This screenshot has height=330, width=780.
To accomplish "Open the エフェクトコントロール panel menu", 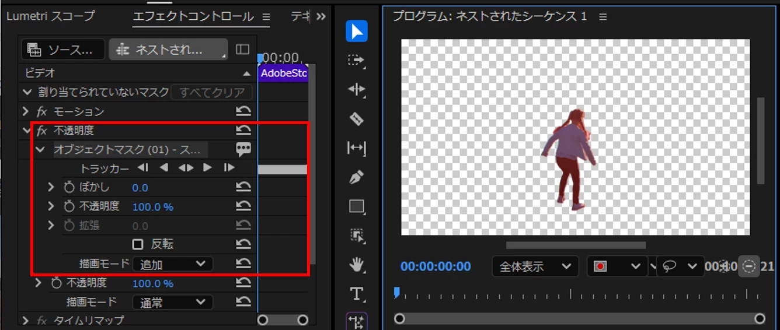I will 266,16.
